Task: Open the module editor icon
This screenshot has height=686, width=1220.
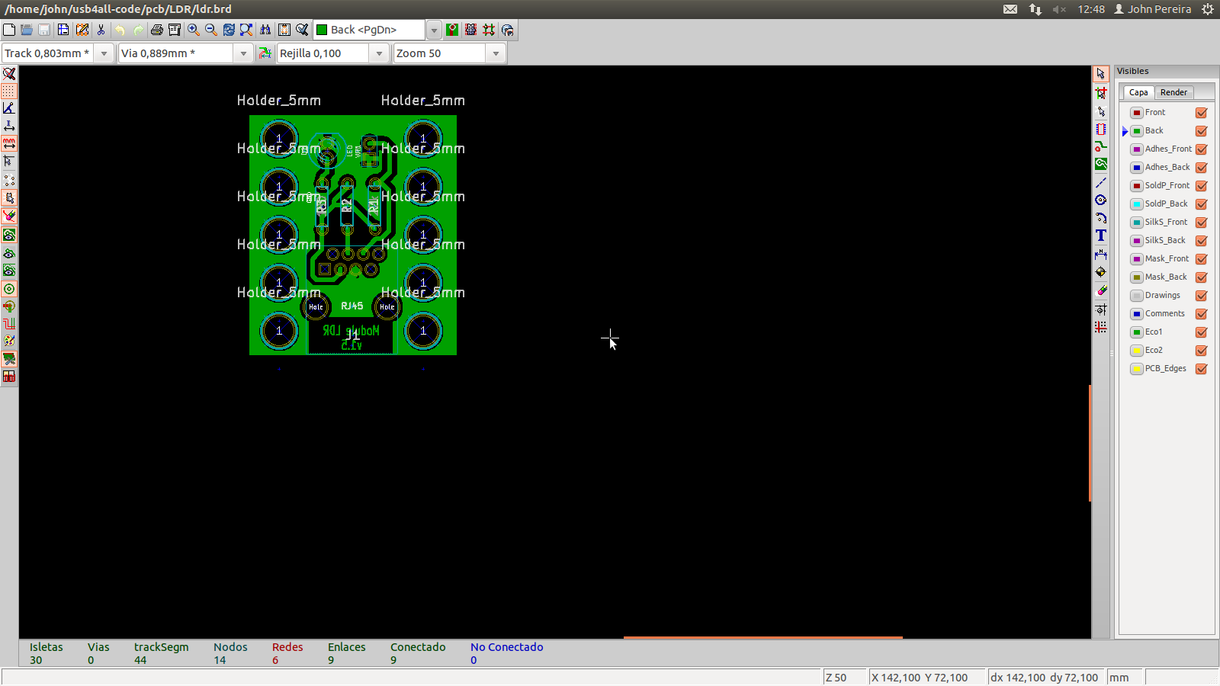Action: click(x=82, y=30)
